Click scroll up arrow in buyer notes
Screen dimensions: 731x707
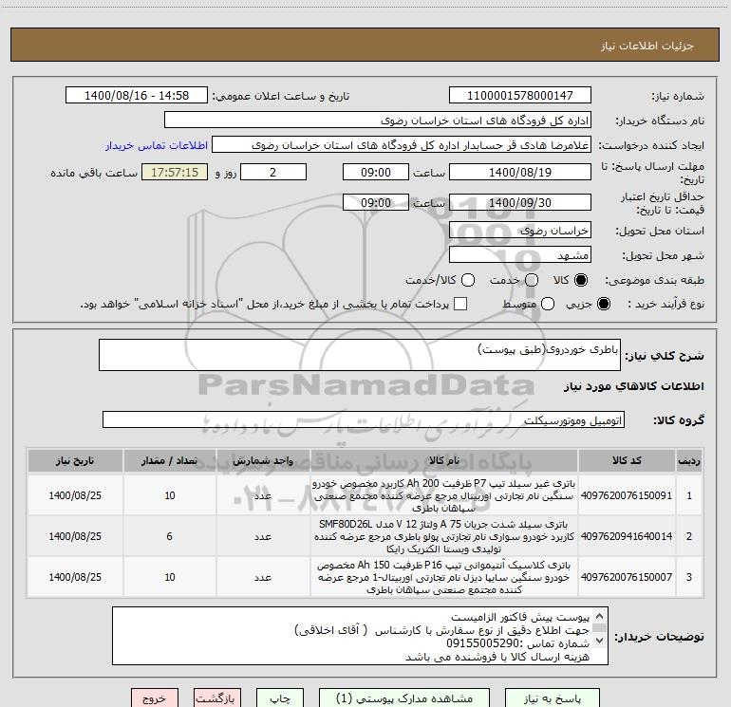pyautogui.click(x=600, y=615)
